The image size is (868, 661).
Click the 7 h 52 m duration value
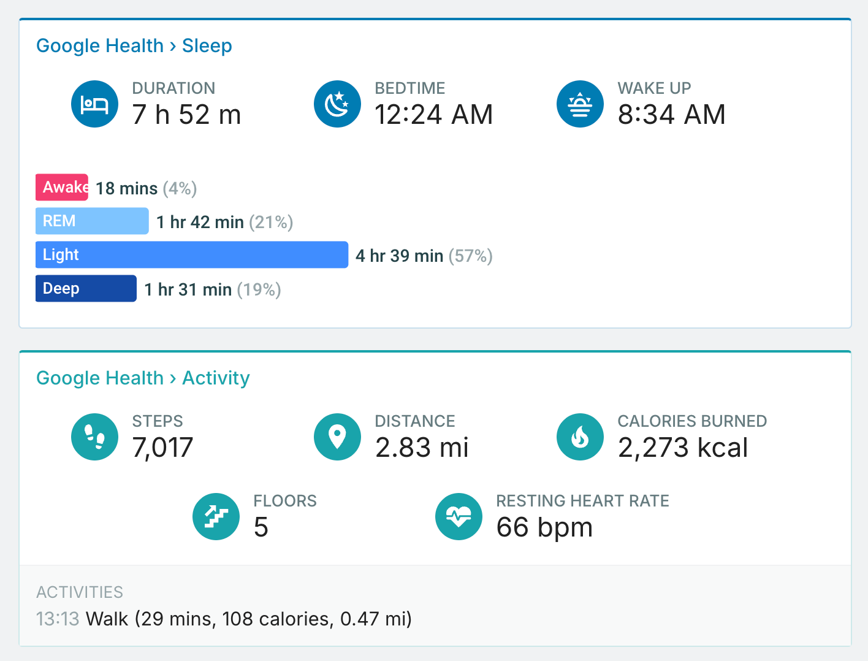(187, 115)
